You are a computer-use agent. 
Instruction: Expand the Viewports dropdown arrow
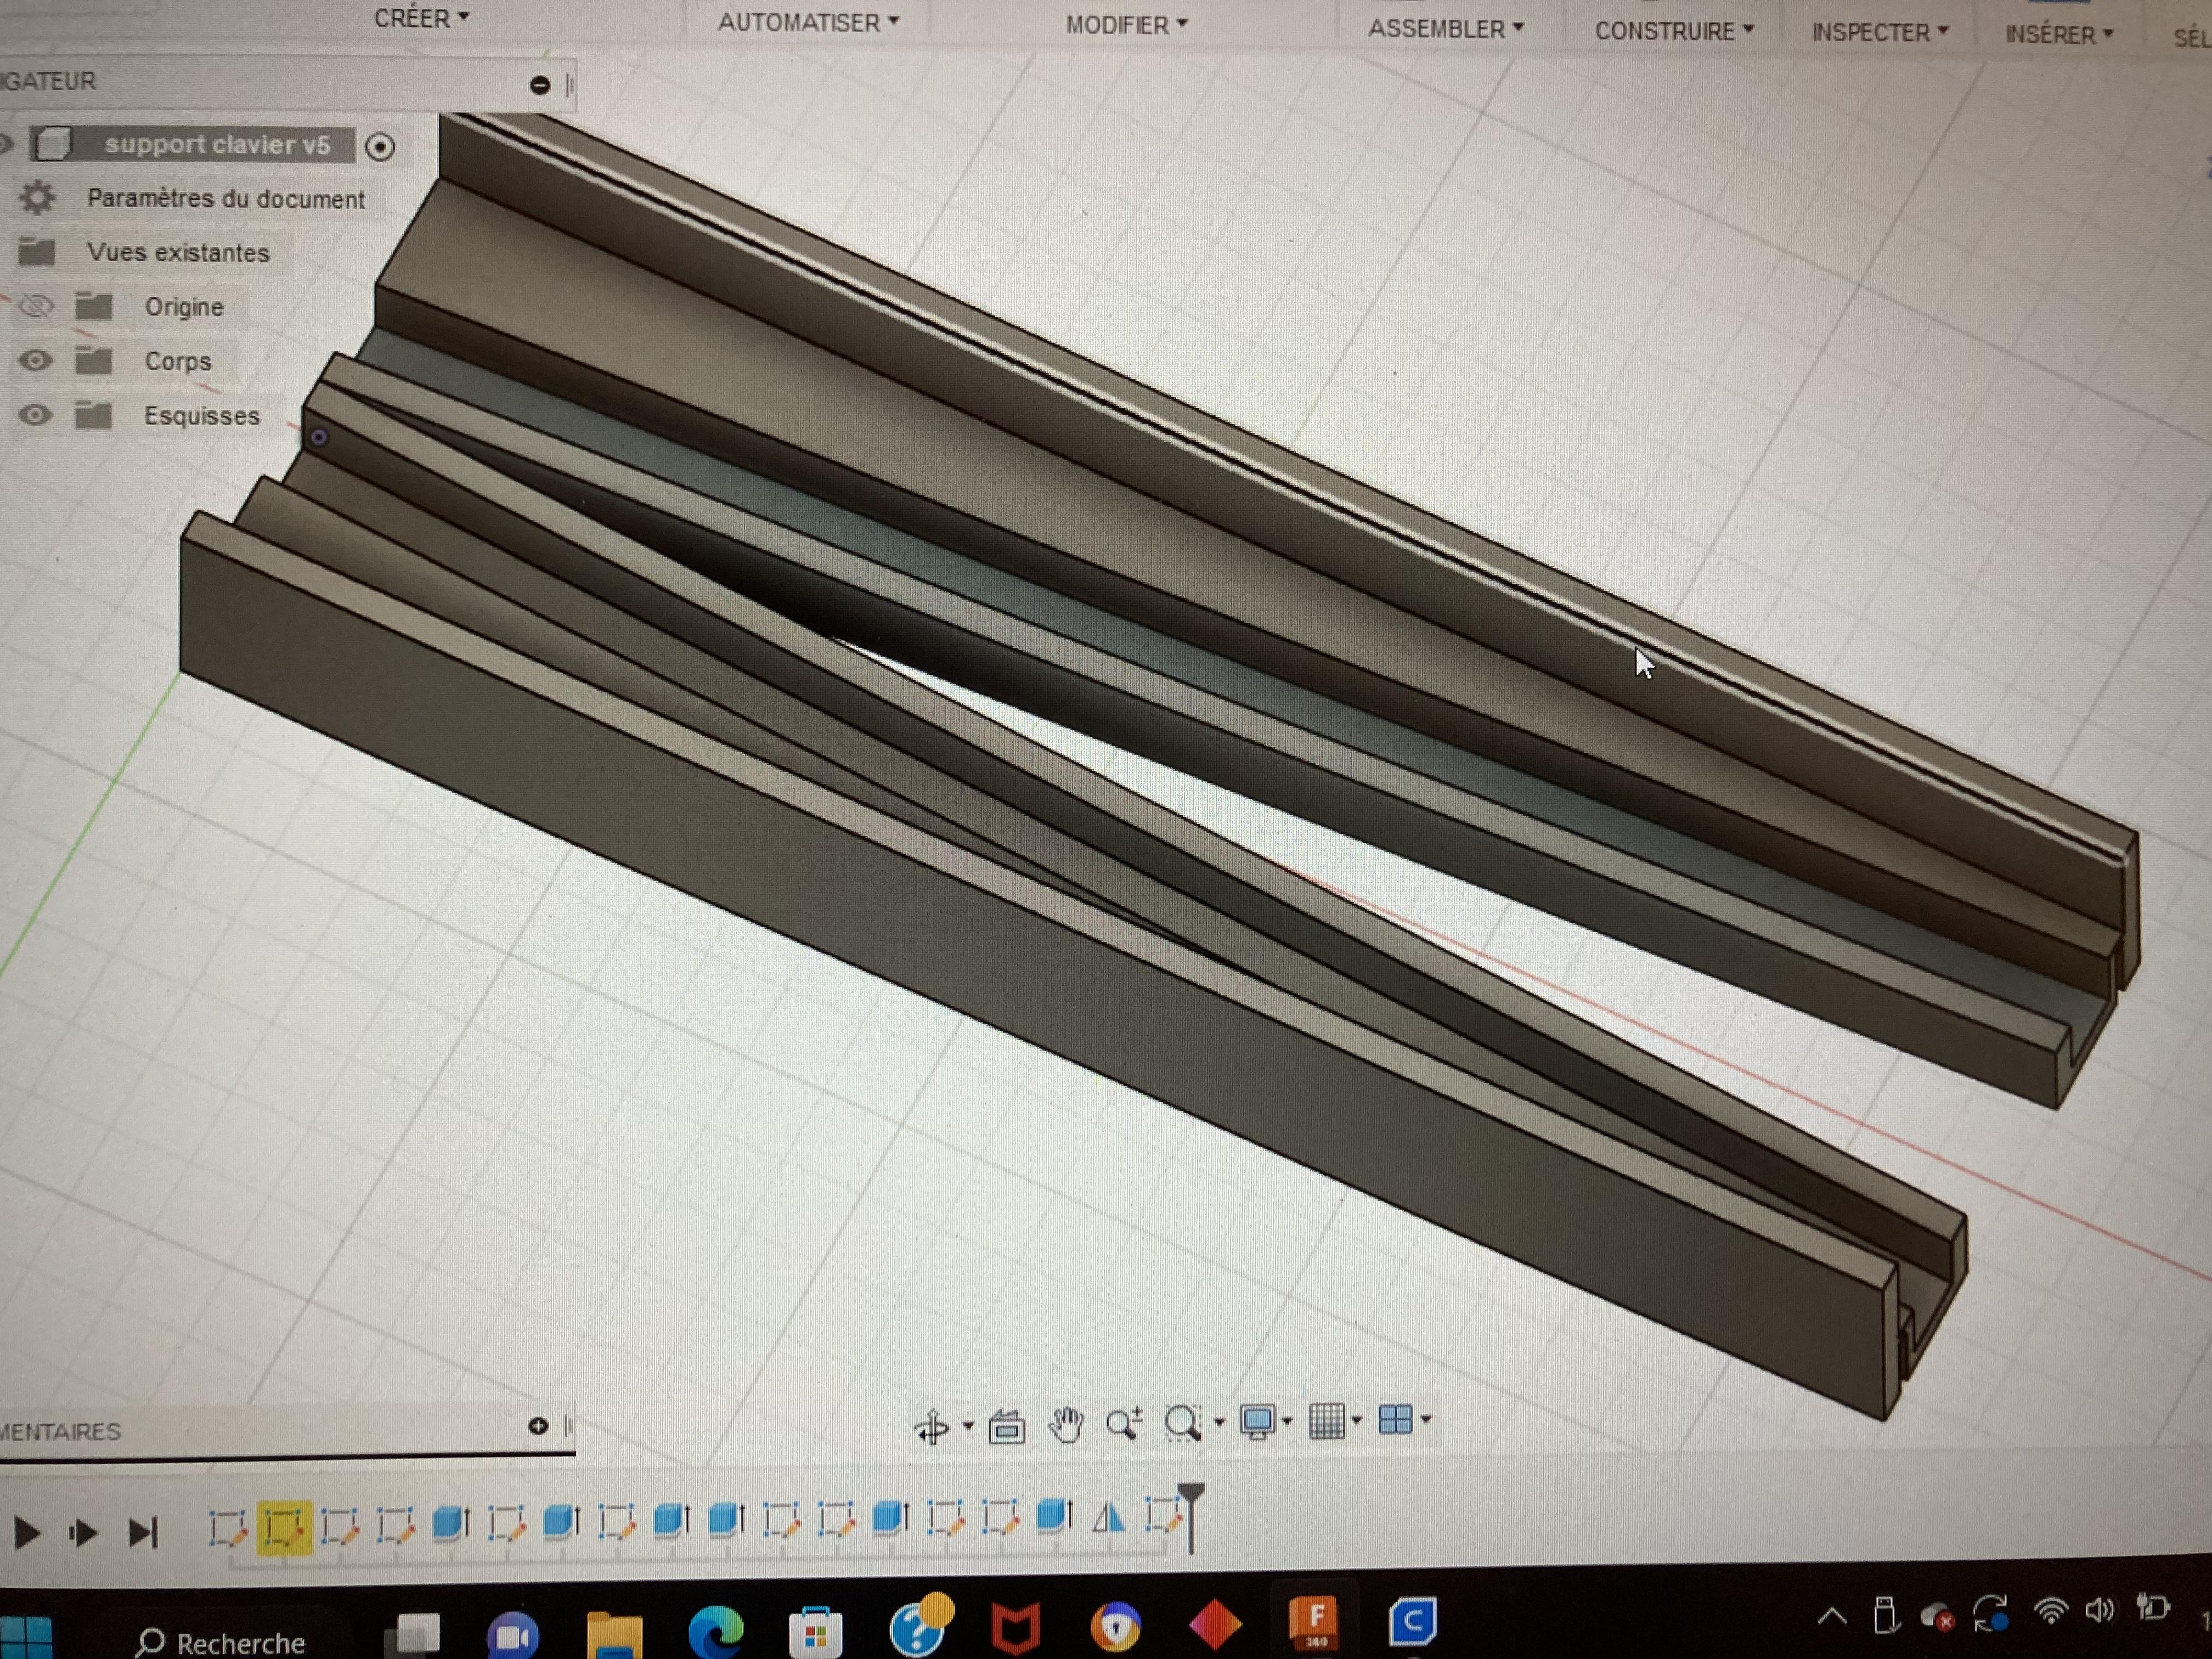click(1426, 1419)
